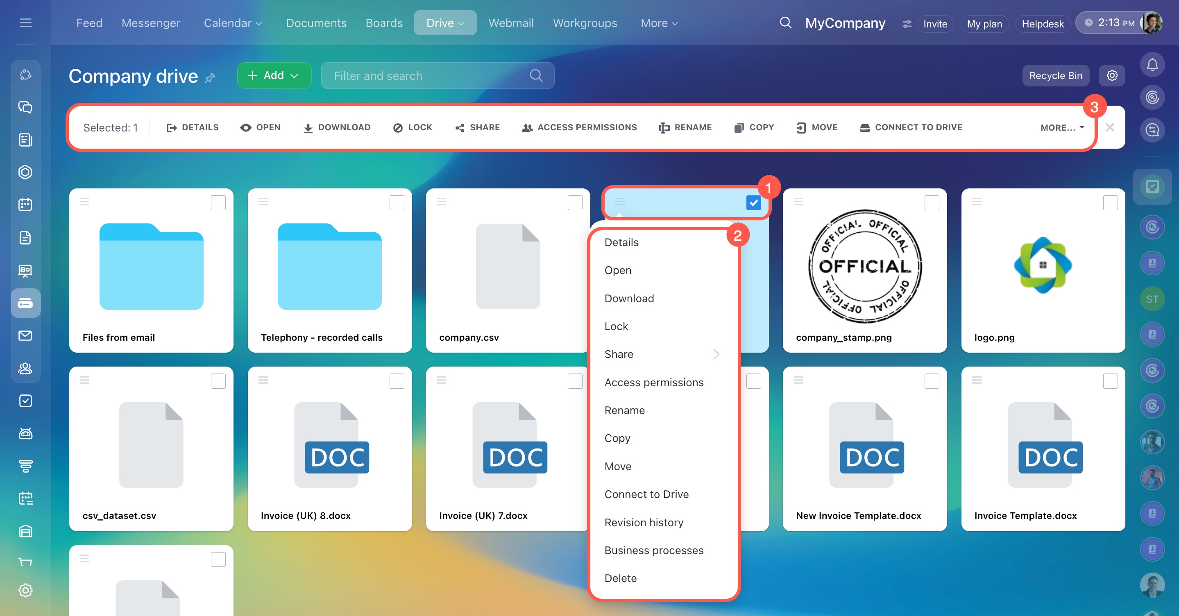Uncheck the selected file checkbox
This screenshot has height=616, width=1179.
pyautogui.click(x=753, y=202)
